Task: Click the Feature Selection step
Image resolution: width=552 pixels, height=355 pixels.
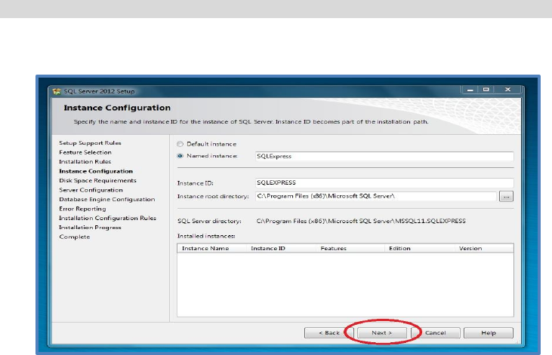Action: [x=85, y=152]
